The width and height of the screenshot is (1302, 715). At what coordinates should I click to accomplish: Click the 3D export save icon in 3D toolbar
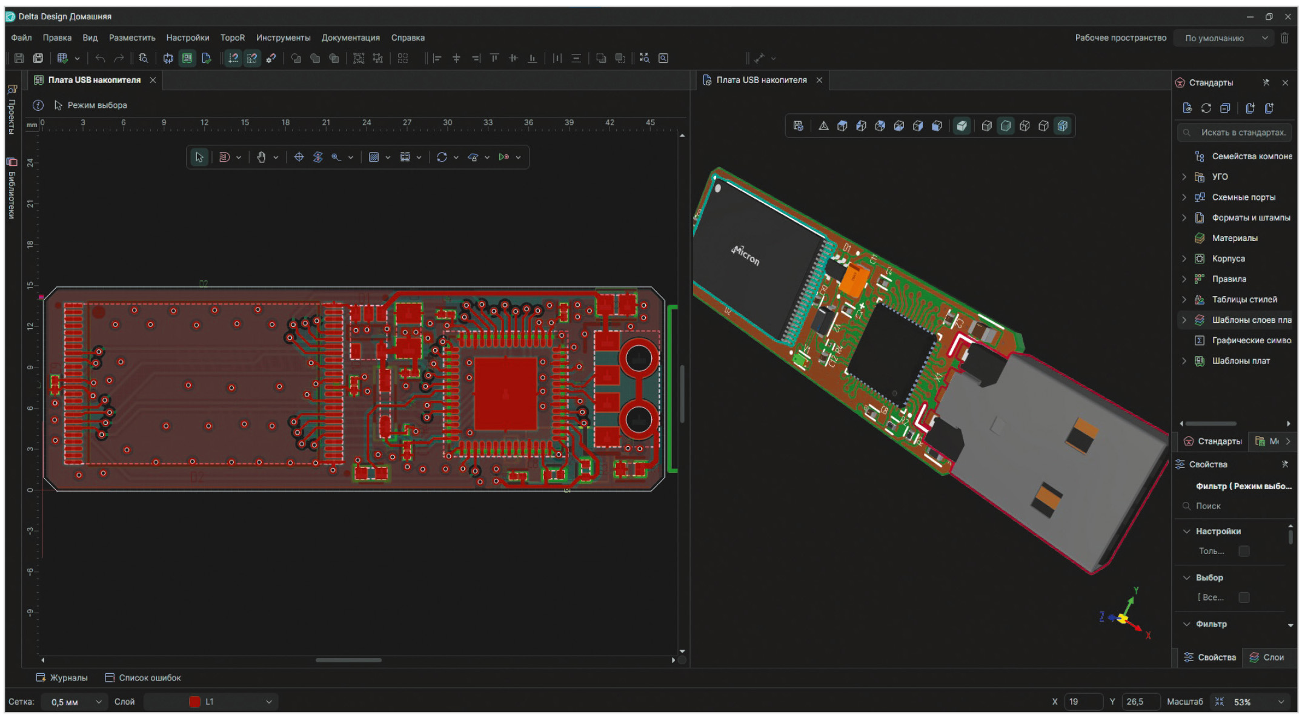[x=799, y=126]
